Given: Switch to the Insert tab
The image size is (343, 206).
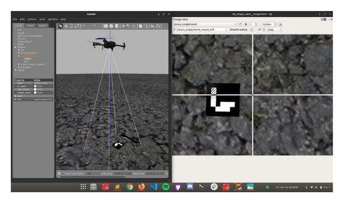Looking at the screenshot, I should 30,25.
